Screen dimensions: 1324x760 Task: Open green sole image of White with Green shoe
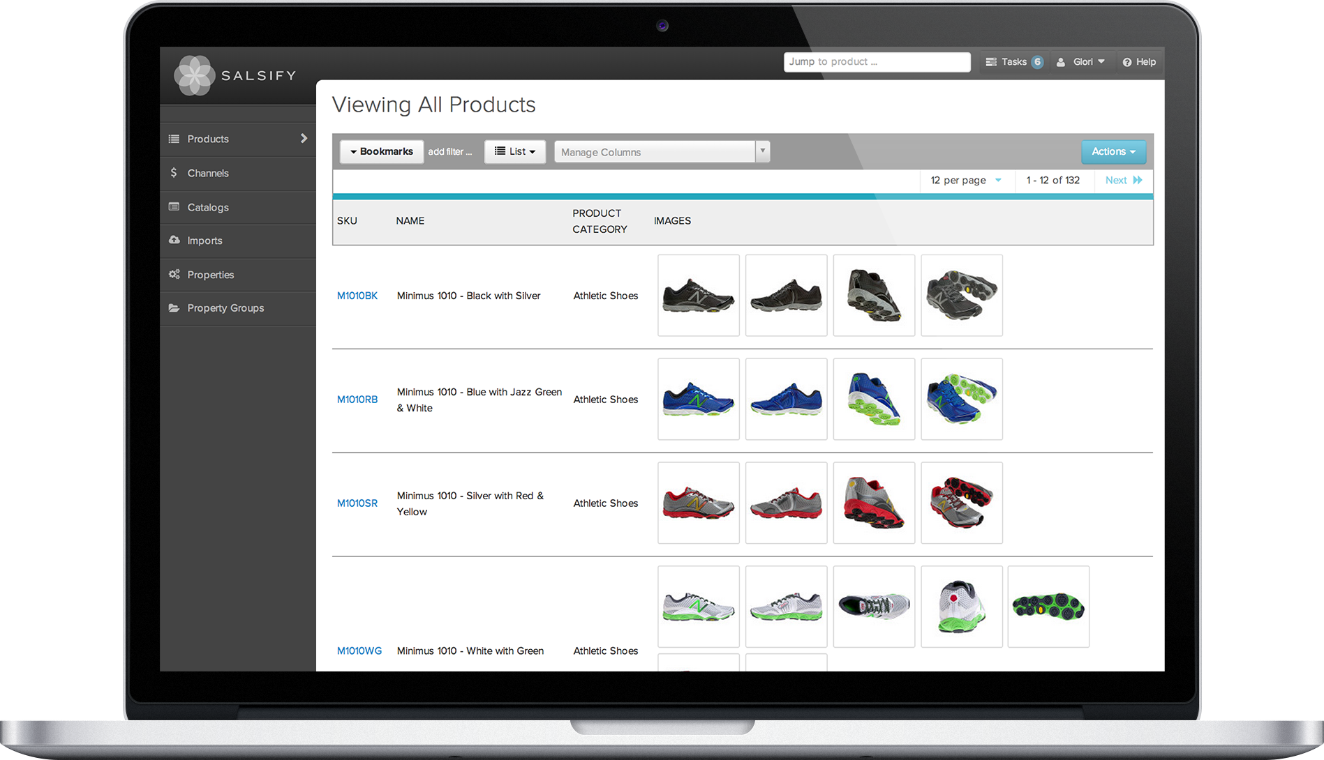coord(1049,607)
